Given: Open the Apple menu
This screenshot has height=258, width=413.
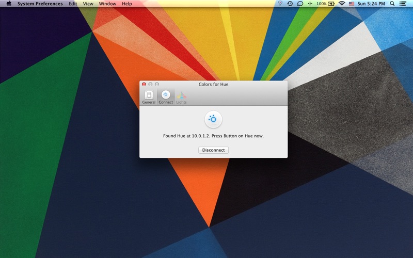Looking at the screenshot, I should click(x=9, y=4).
